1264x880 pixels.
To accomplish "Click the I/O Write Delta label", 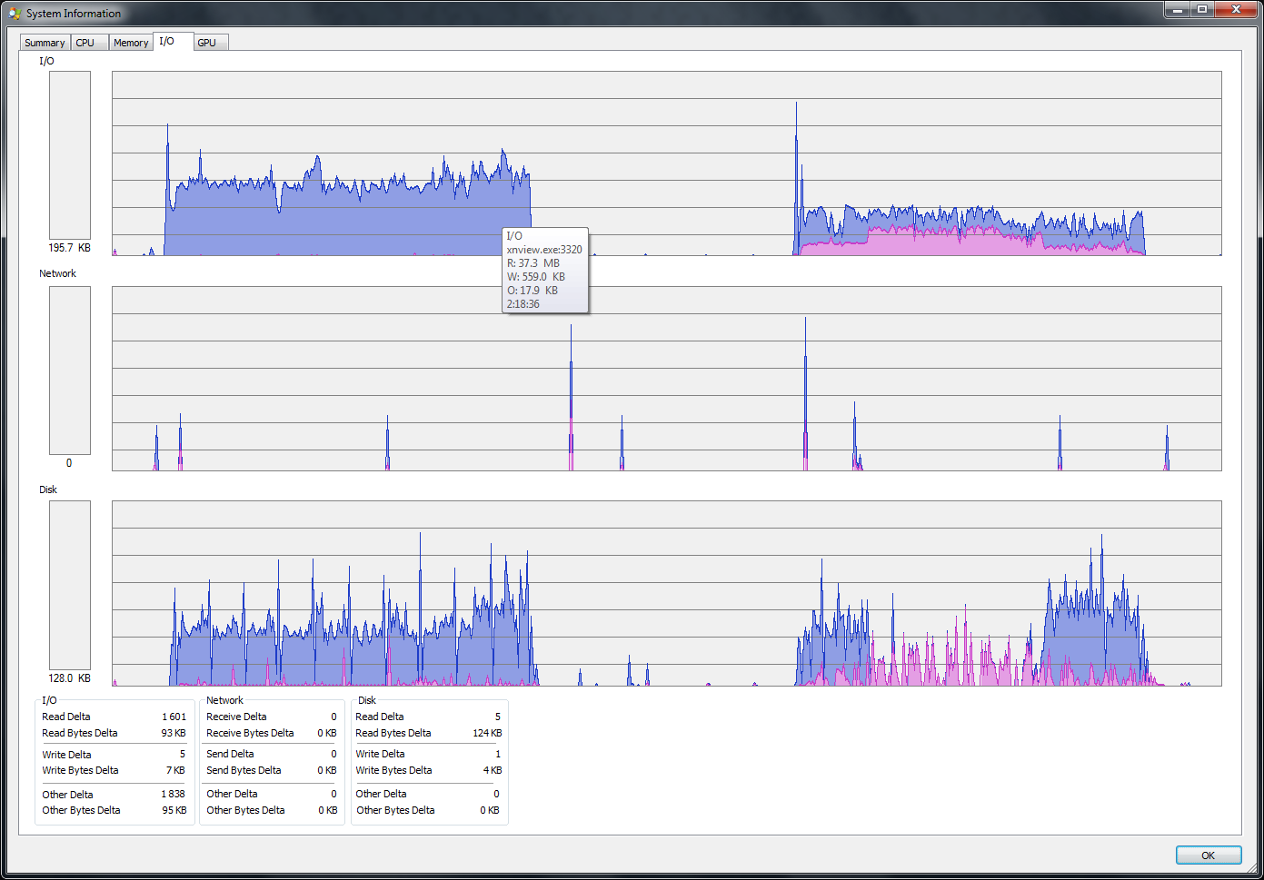I will pos(66,755).
